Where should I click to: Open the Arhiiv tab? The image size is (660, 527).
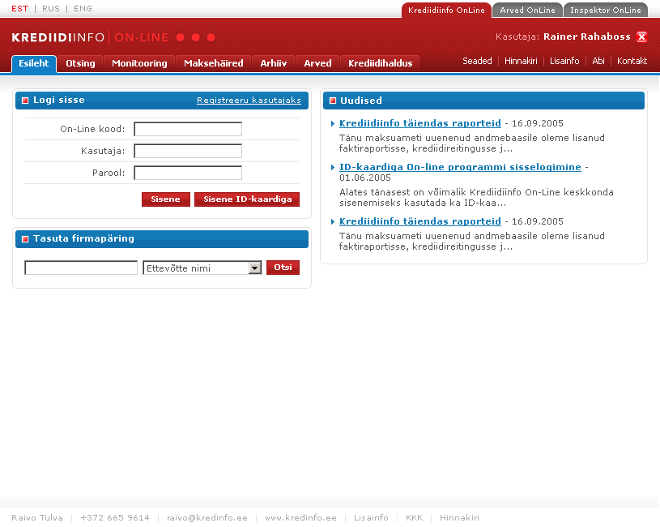tap(273, 63)
